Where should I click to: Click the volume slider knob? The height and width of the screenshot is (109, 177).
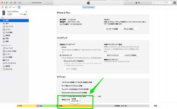pyautogui.click(x=42, y=3)
